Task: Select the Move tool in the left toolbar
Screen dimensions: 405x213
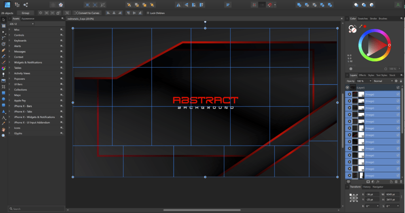Action: coord(3,20)
